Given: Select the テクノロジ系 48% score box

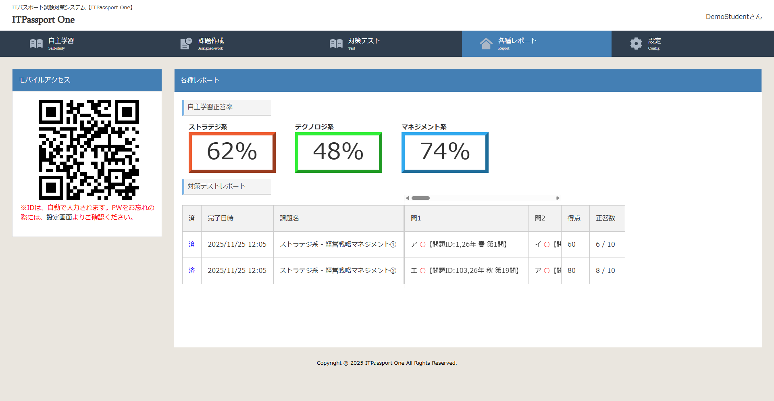Looking at the screenshot, I should [x=339, y=152].
